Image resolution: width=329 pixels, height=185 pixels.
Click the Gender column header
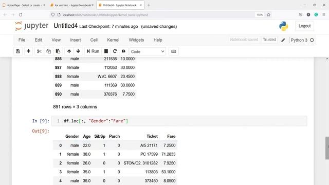point(72,136)
